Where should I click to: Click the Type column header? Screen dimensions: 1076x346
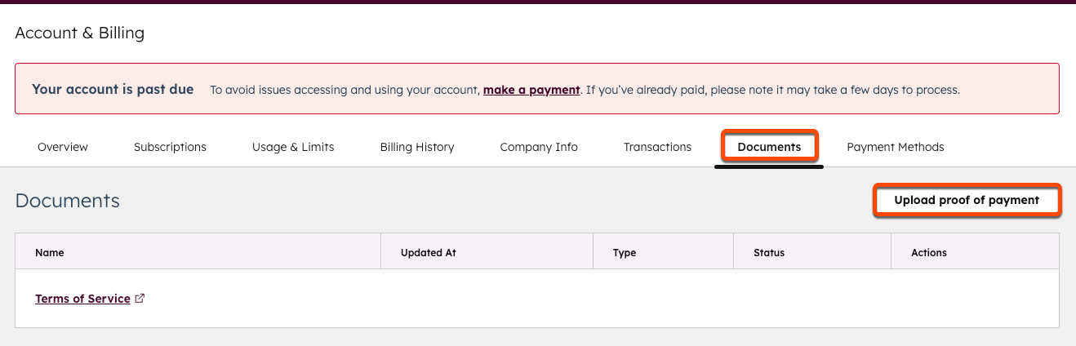625,252
